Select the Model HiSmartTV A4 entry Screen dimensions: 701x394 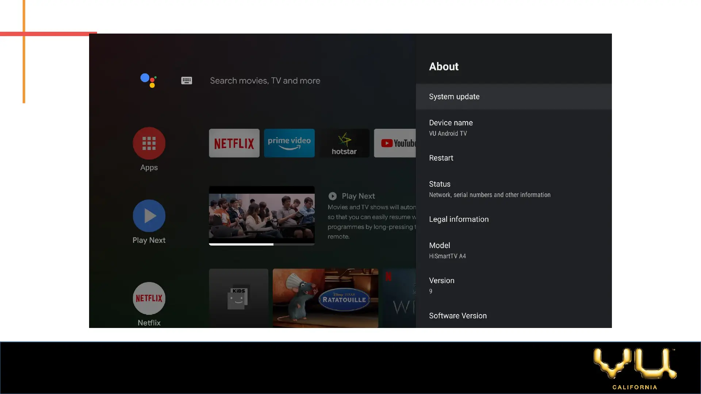[x=513, y=250]
